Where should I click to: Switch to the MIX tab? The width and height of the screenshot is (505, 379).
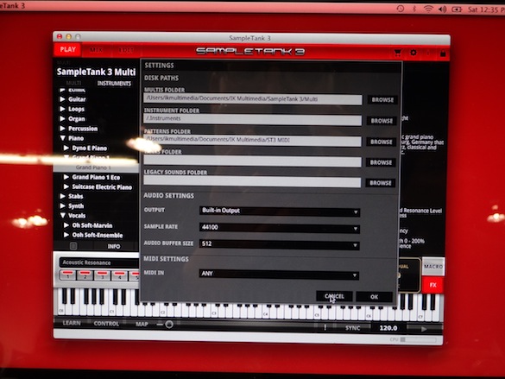click(96, 50)
